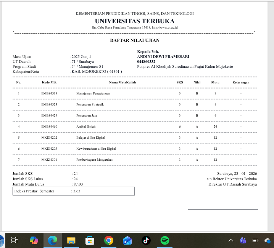274x248 pixels.
Task: Click course code EMBS4460
Action: (49, 126)
